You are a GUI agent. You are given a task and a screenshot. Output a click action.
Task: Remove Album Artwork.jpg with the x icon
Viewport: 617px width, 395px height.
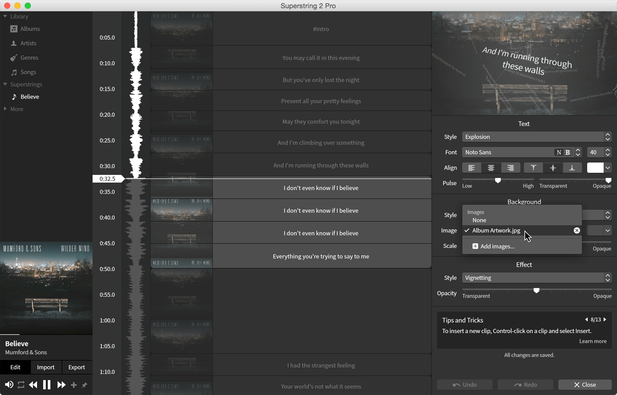(x=577, y=230)
